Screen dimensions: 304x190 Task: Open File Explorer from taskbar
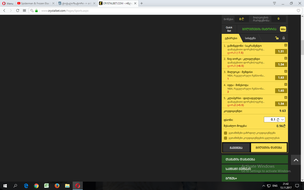coord(67,186)
